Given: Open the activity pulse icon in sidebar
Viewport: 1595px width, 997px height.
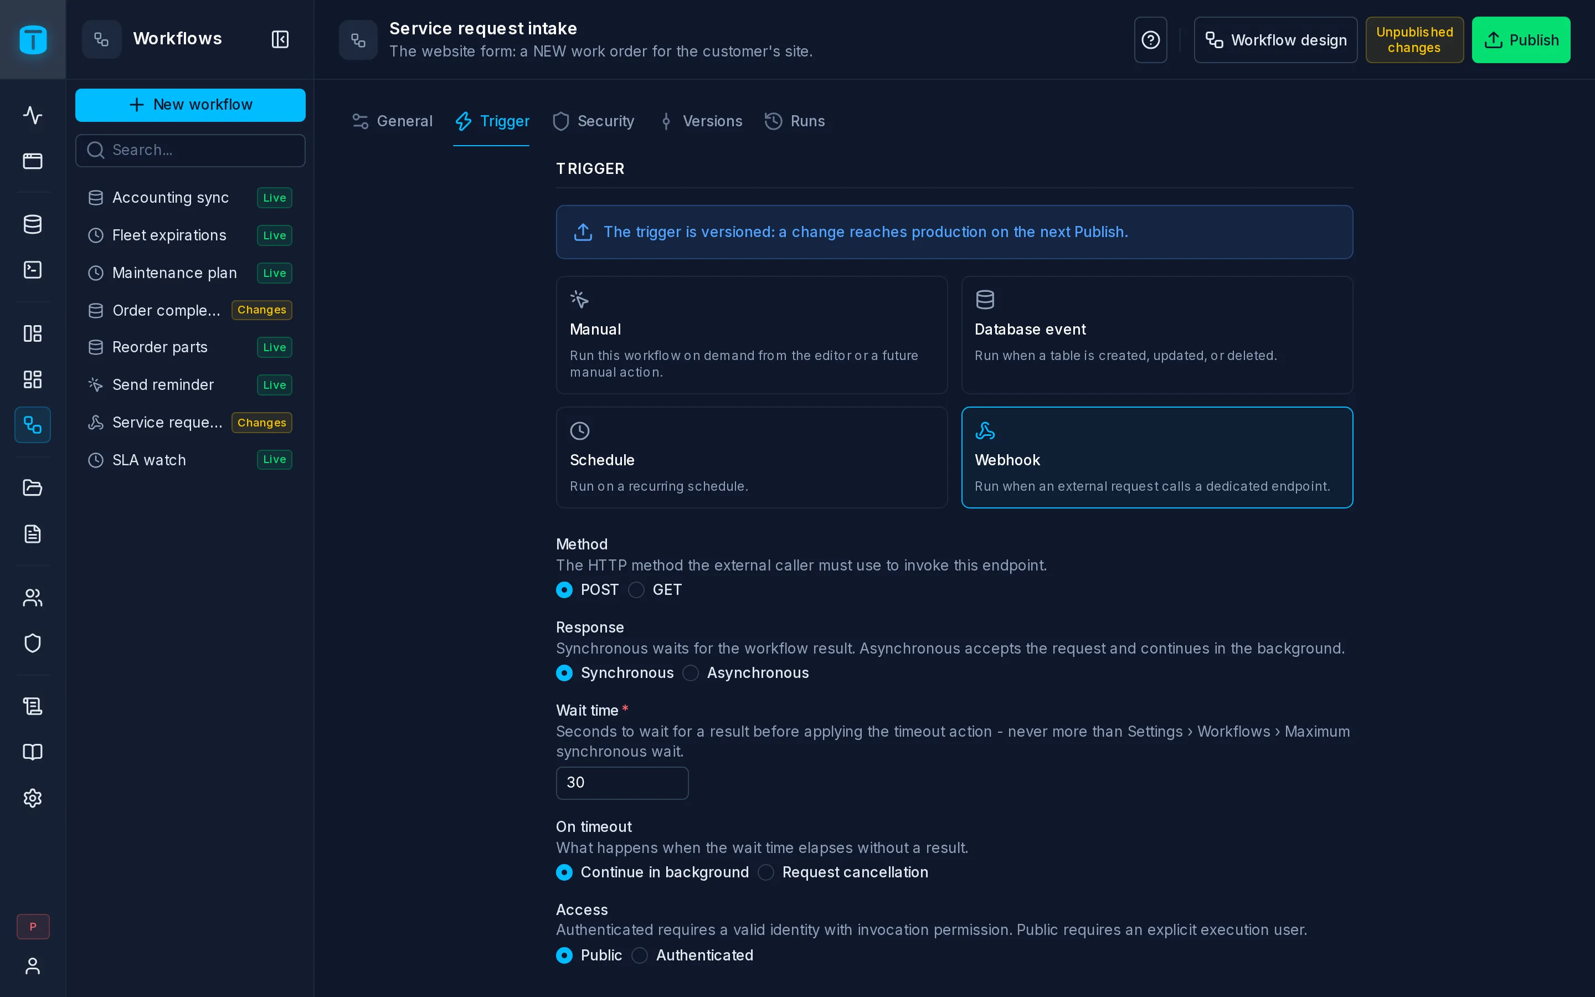Looking at the screenshot, I should [32, 115].
